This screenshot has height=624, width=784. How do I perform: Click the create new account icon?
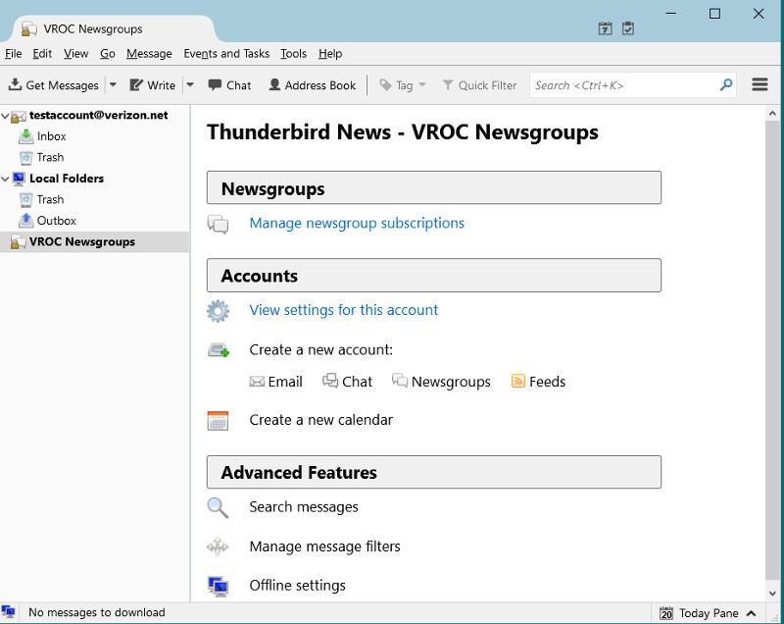coord(218,350)
